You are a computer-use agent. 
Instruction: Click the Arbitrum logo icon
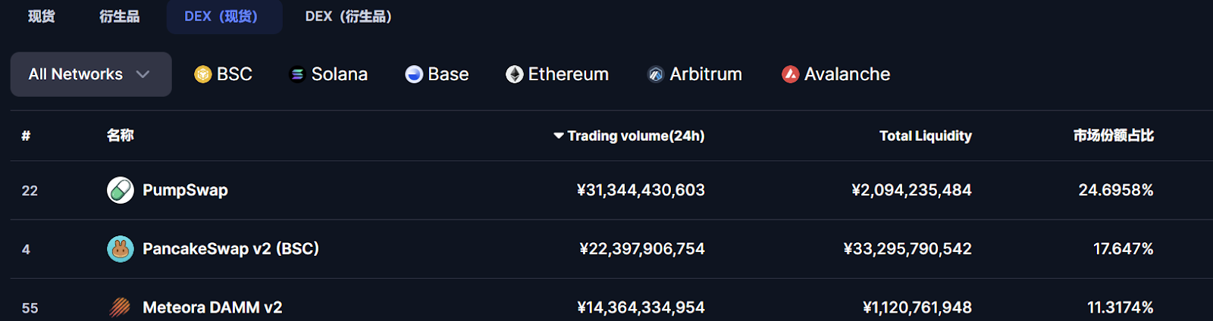click(656, 74)
